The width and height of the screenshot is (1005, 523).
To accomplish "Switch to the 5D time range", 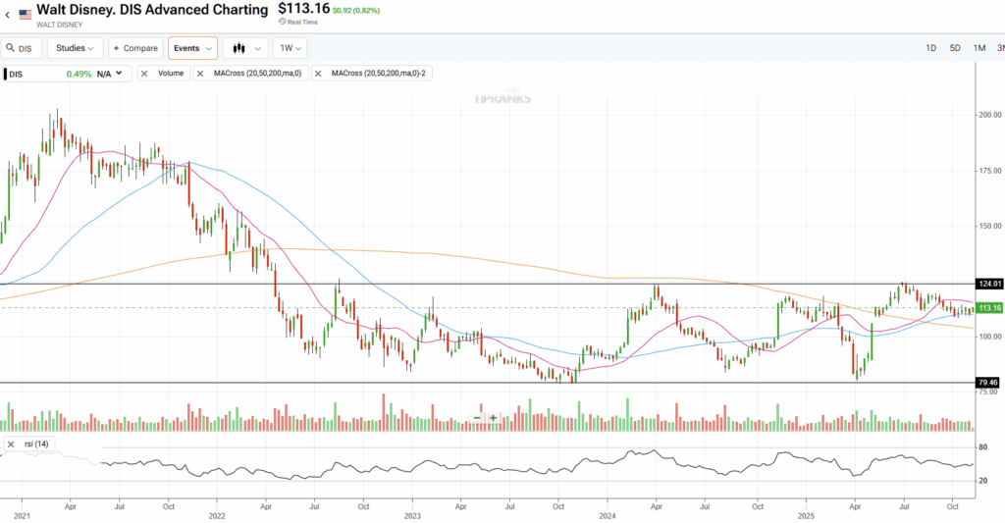I will click(x=955, y=48).
